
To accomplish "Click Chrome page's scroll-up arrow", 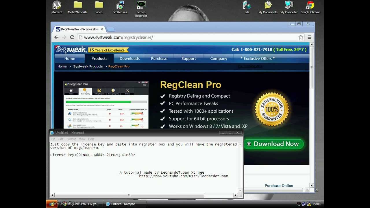I will click(x=312, y=45).
